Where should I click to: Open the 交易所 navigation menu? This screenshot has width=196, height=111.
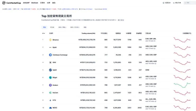(42, 3)
